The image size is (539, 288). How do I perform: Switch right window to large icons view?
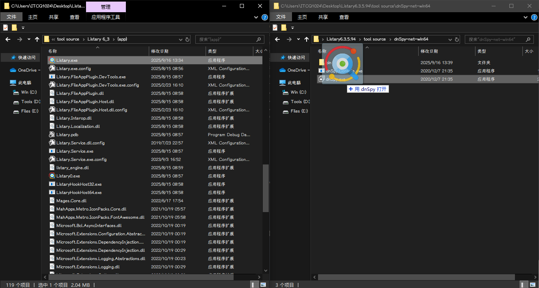click(533, 284)
